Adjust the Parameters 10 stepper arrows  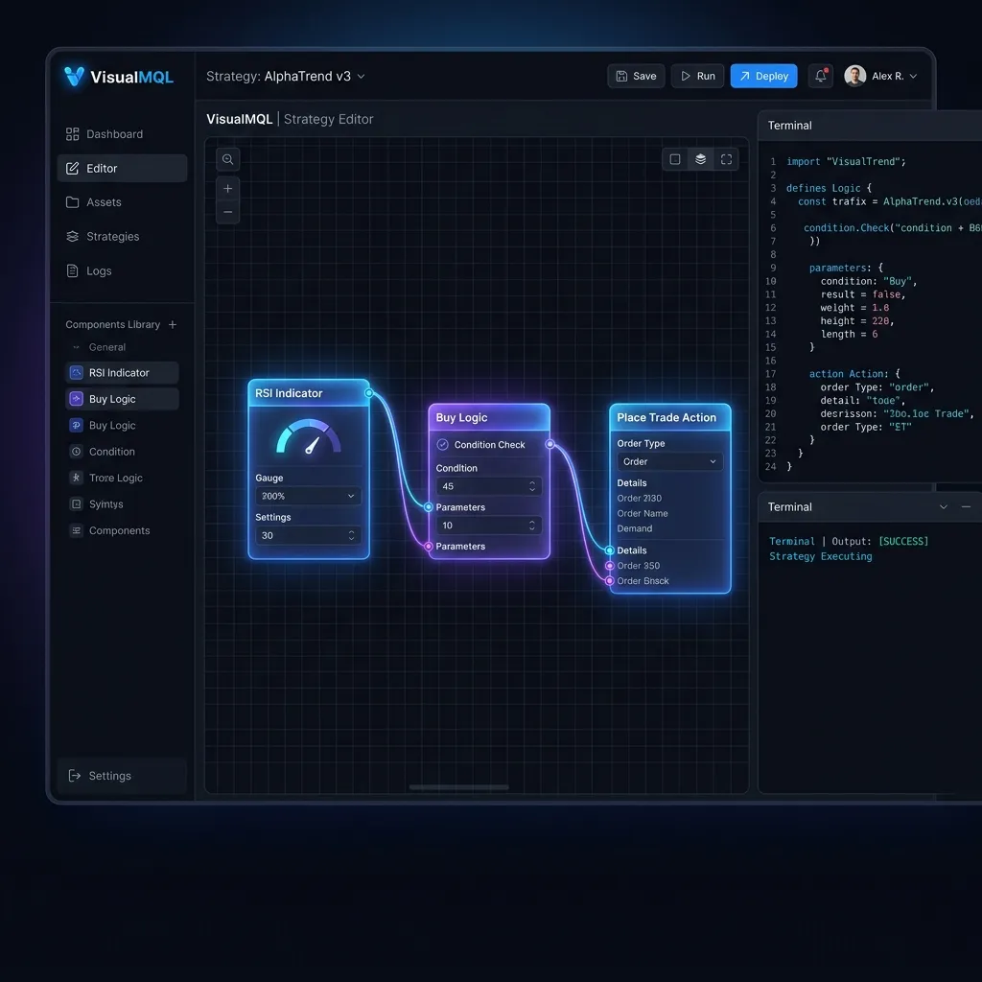click(x=531, y=526)
